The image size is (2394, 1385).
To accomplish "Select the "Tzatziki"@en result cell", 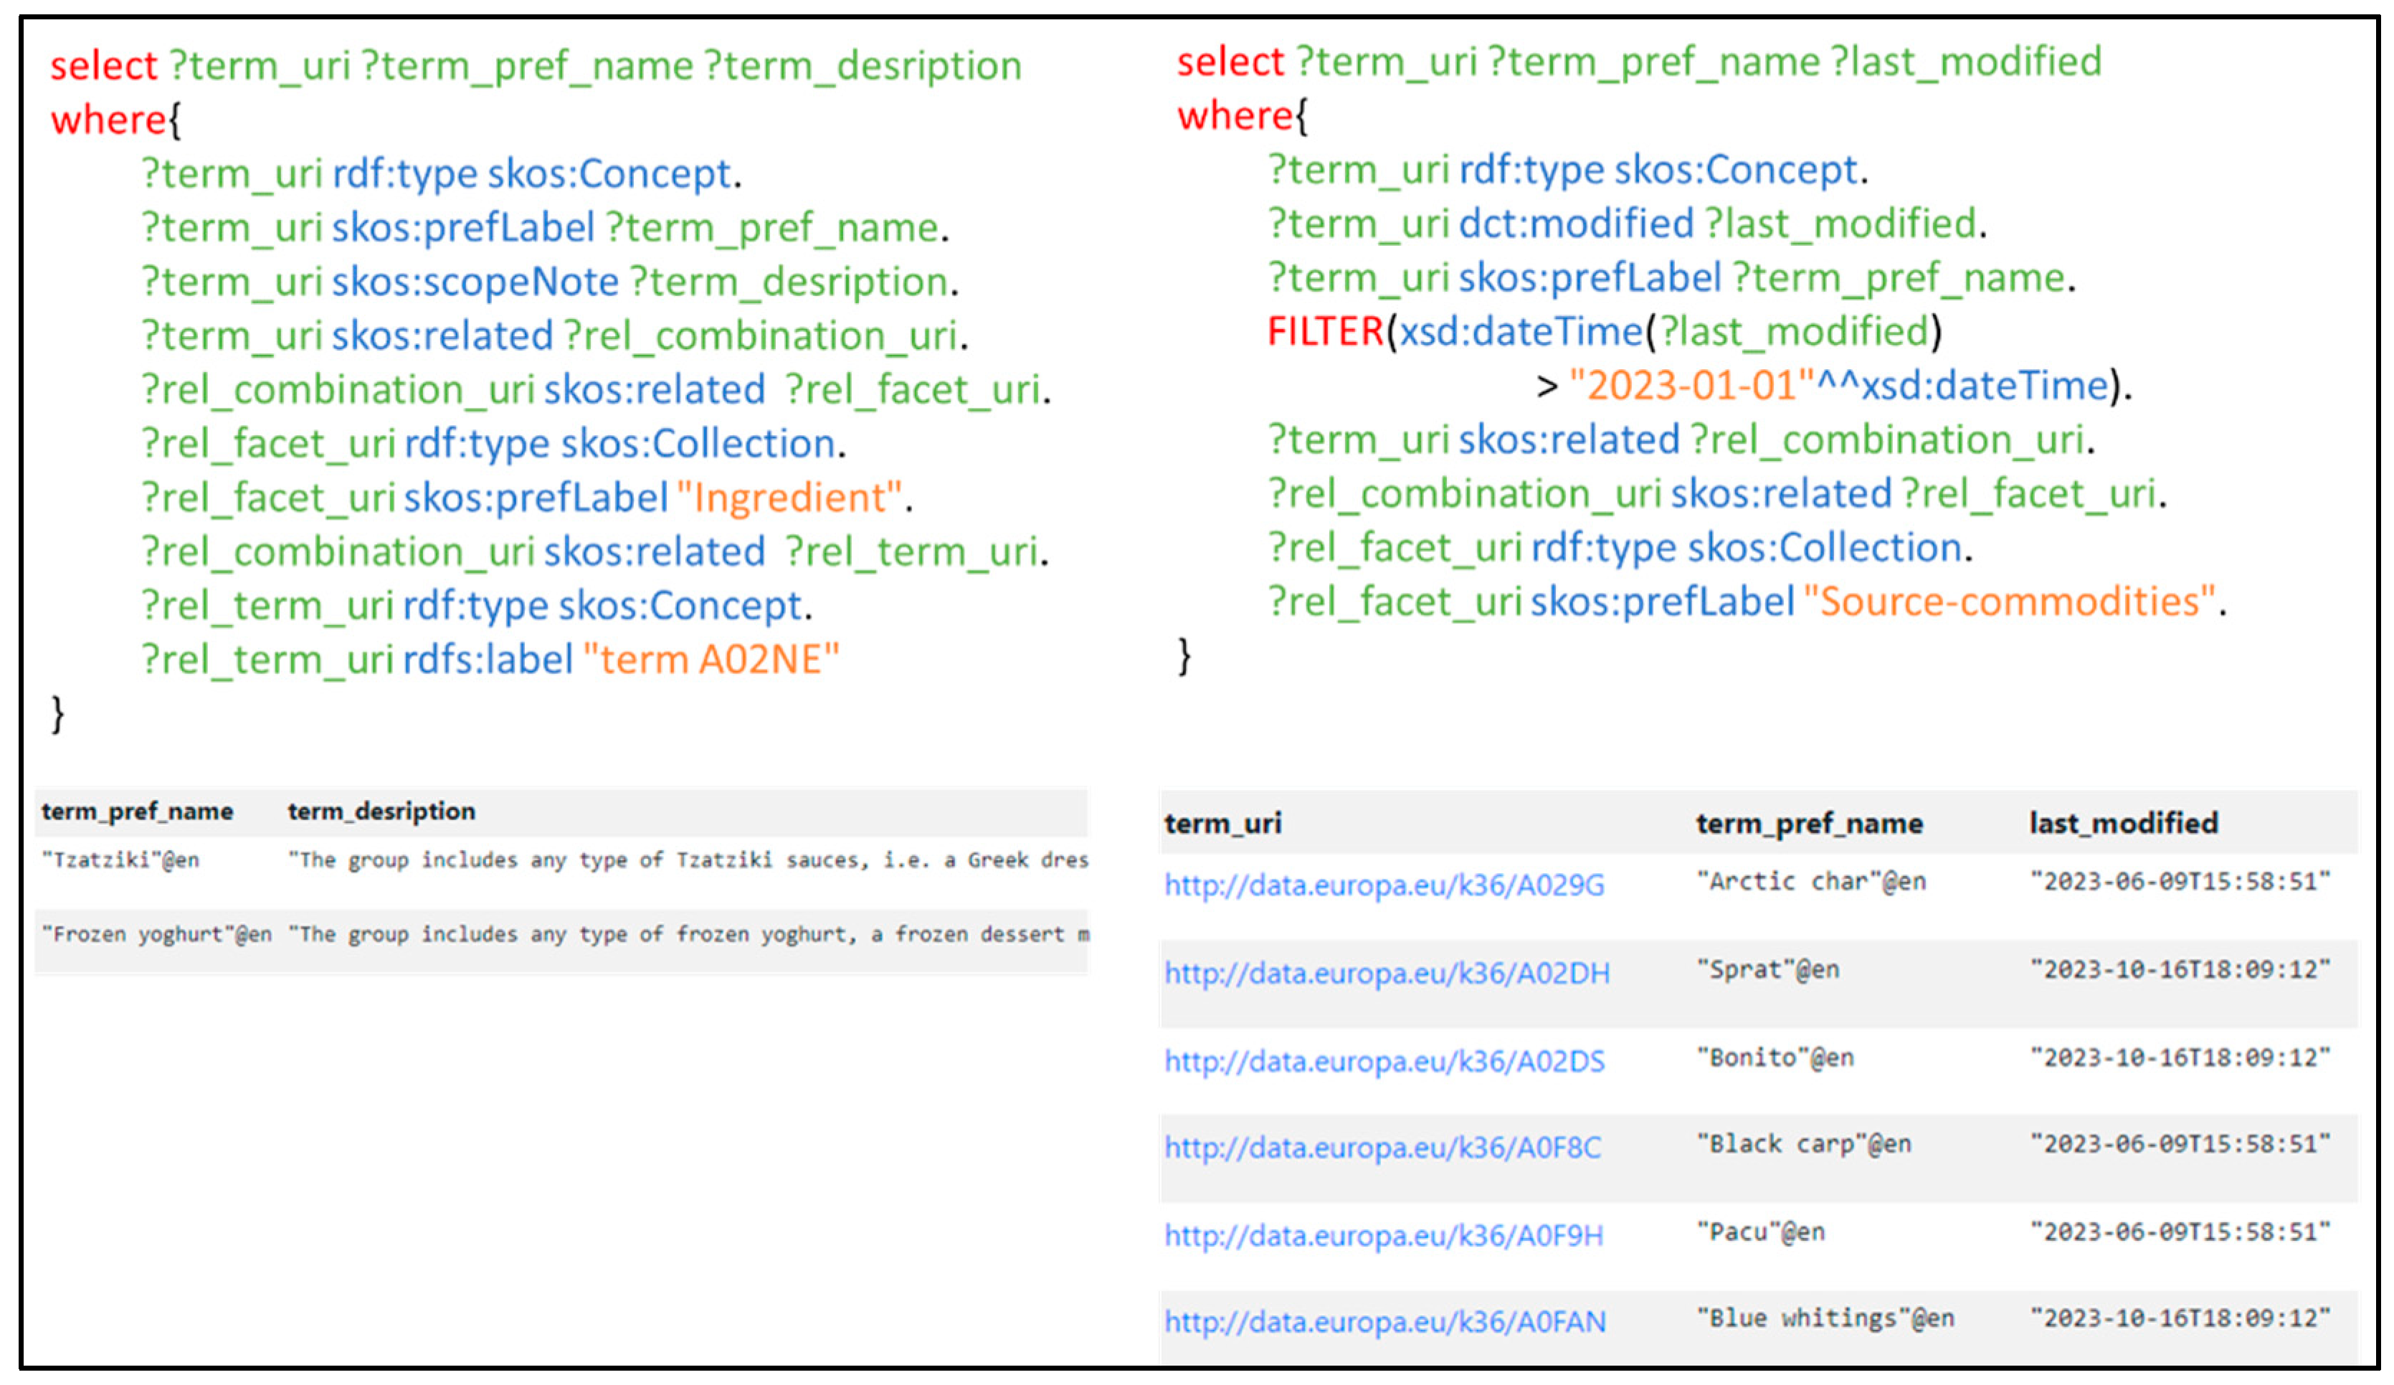I will (x=120, y=860).
